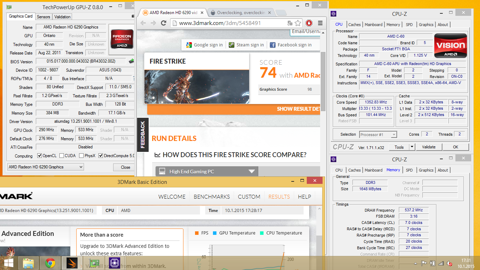480x270 pixels.
Task: Open the About tab in lower CPU-Z
Action: 443,170
